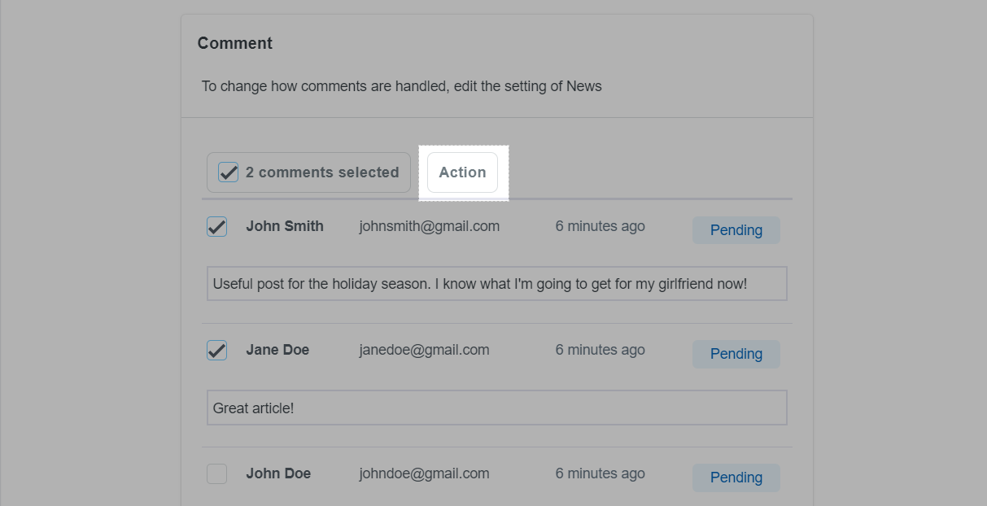Click the johndoe@gmail.com email
Screen dimensions: 987x506
425,473
